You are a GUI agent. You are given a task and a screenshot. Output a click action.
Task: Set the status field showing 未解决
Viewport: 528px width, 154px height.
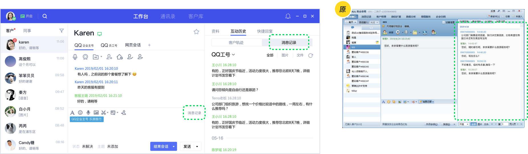87,147
